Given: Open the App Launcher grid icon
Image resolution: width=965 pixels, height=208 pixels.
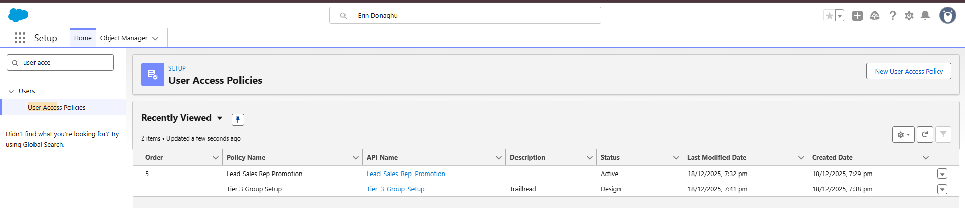Looking at the screenshot, I should click(x=20, y=38).
